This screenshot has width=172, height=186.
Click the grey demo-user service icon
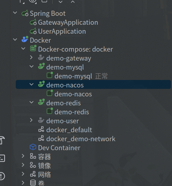41,120
